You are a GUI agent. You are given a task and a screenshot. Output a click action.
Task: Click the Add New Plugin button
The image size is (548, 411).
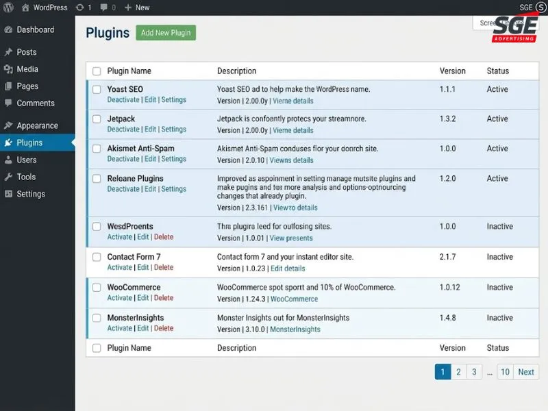coord(166,32)
